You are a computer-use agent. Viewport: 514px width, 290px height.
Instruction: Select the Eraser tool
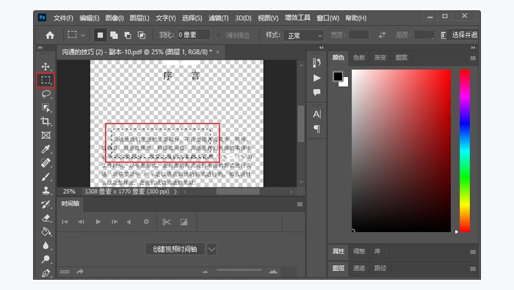coord(46,218)
